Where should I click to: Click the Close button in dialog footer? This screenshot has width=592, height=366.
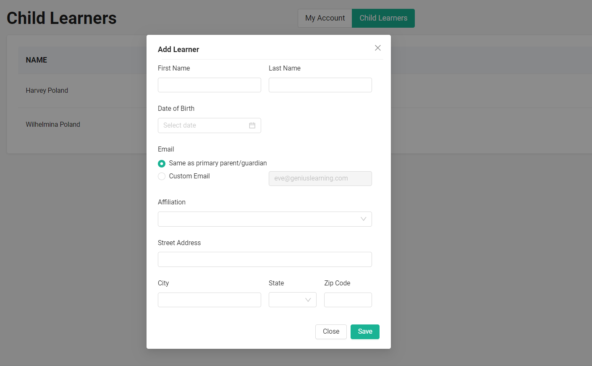tap(331, 332)
